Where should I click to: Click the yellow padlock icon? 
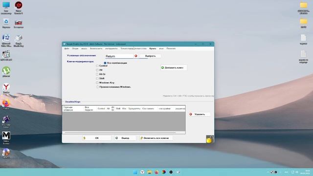(209, 139)
